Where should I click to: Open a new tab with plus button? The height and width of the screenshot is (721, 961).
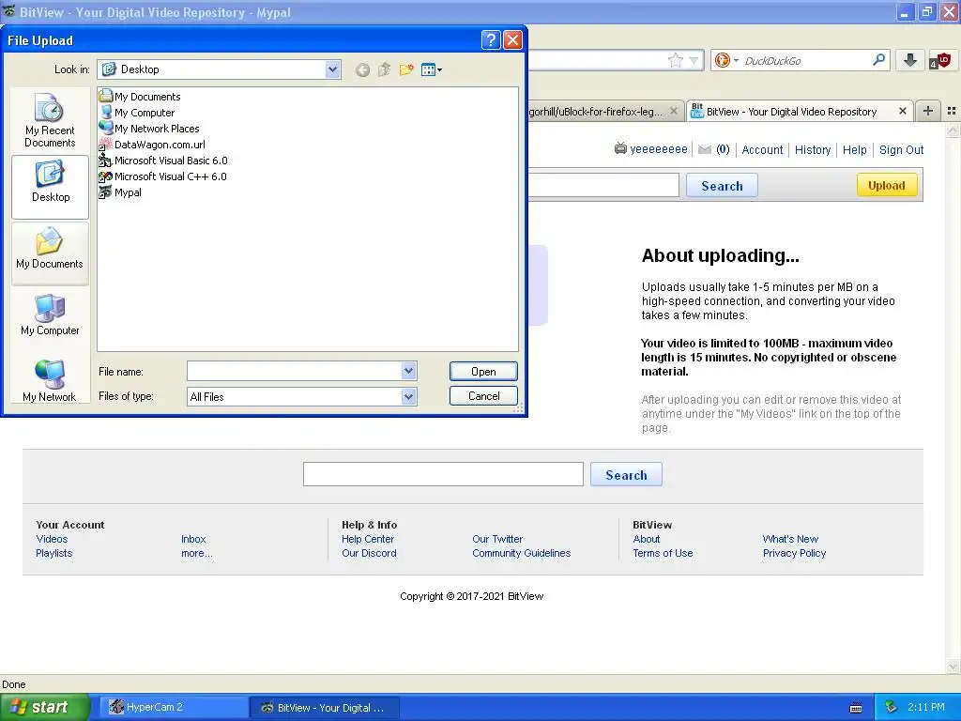pos(928,111)
